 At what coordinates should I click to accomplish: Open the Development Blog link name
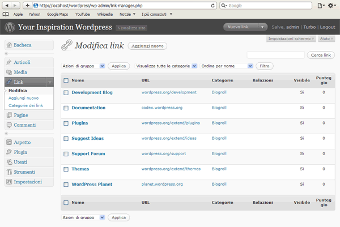click(x=92, y=92)
